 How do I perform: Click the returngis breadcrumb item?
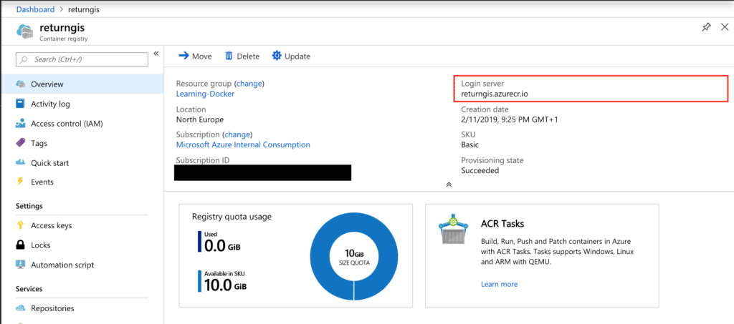coord(85,9)
